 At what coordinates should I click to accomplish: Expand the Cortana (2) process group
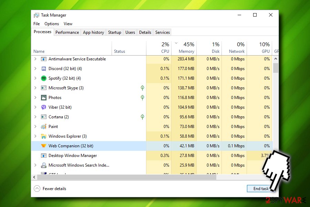[x=35, y=117]
